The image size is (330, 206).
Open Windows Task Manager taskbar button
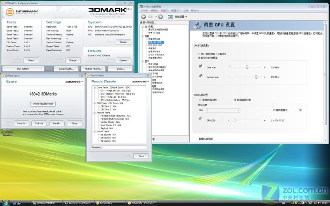point(78,203)
